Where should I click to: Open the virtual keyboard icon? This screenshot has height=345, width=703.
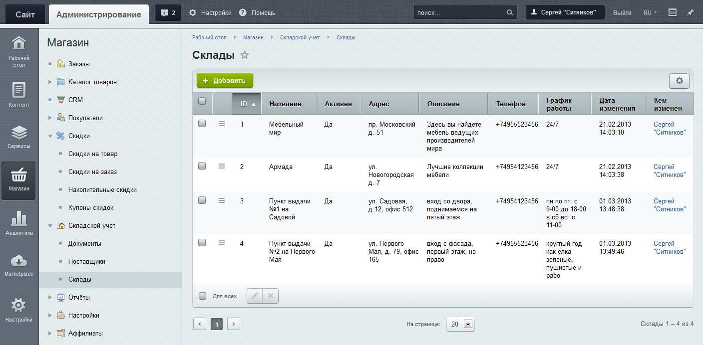pos(673,12)
